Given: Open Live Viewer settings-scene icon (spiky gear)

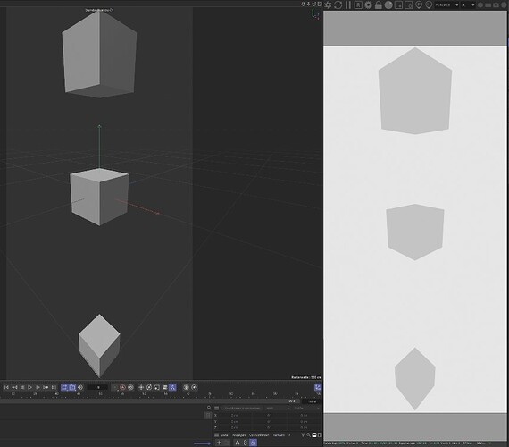Looking at the screenshot, I should pos(329,4).
